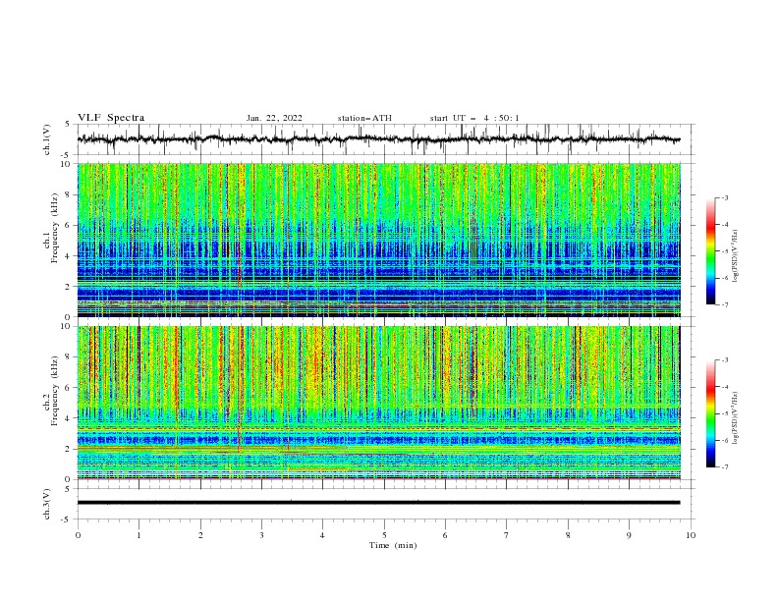778x601 pixels.
Task: Click the "Time (min)" axis label
Action: click(393, 545)
